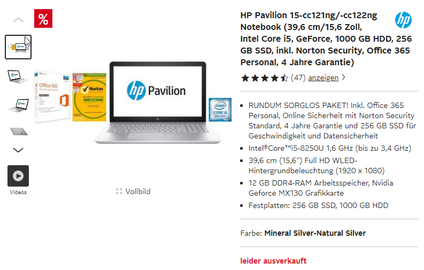Click the Office 365 box image
The width and height of the screenshot is (424, 270).
click(52, 97)
